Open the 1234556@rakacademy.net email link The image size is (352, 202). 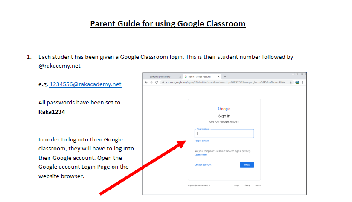coord(85,84)
